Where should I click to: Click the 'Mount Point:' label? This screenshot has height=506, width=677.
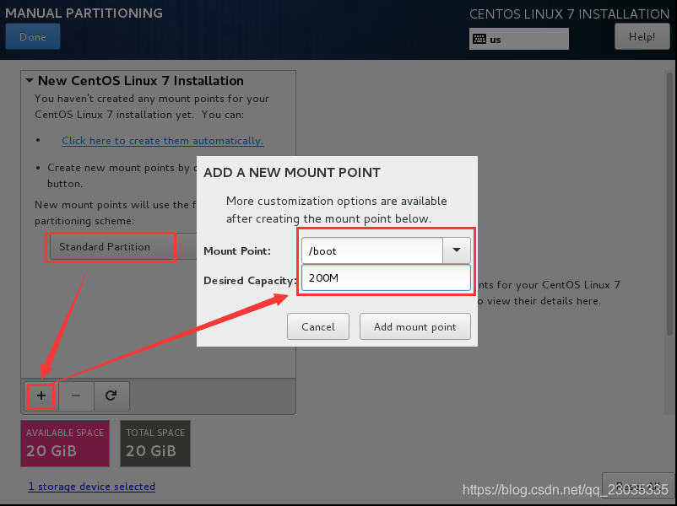237,250
